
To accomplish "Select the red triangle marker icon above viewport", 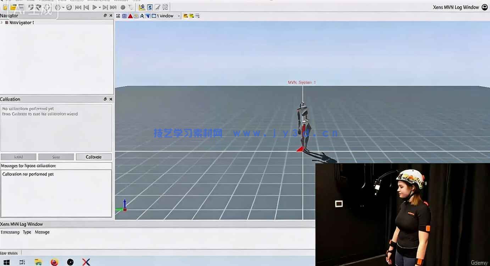I will (130, 16).
